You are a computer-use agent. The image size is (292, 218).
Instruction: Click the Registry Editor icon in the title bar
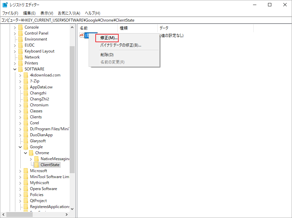[4, 4]
